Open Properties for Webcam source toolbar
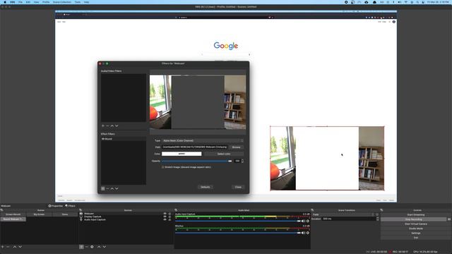The image size is (452, 254). pyautogui.click(x=56, y=206)
